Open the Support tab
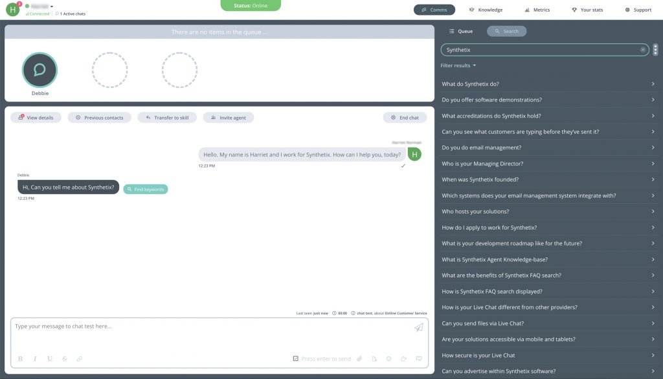Viewport: 663px width, 379px height. (x=638, y=10)
